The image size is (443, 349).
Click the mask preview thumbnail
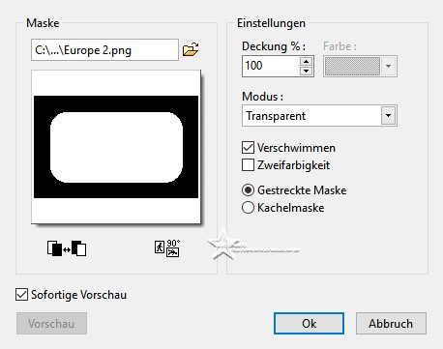coord(116,147)
